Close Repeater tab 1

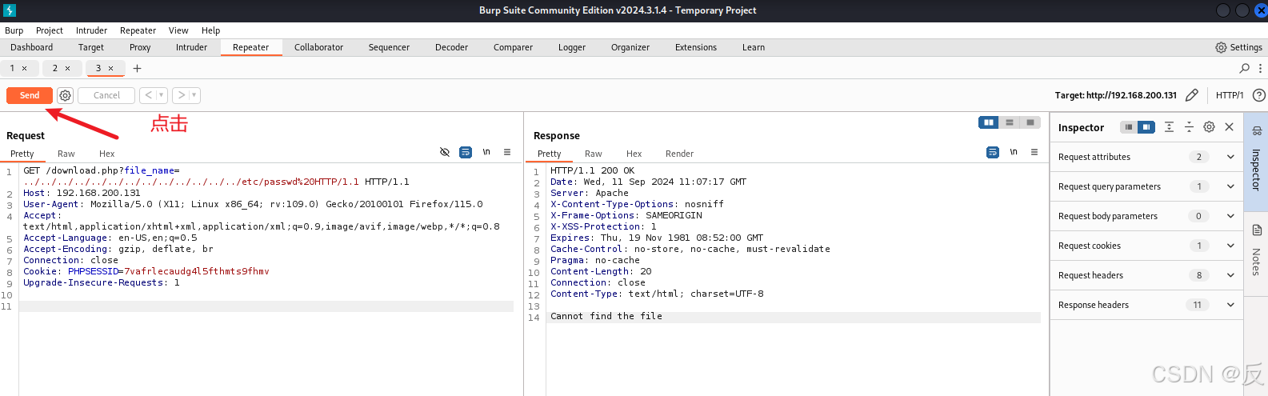click(24, 68)
